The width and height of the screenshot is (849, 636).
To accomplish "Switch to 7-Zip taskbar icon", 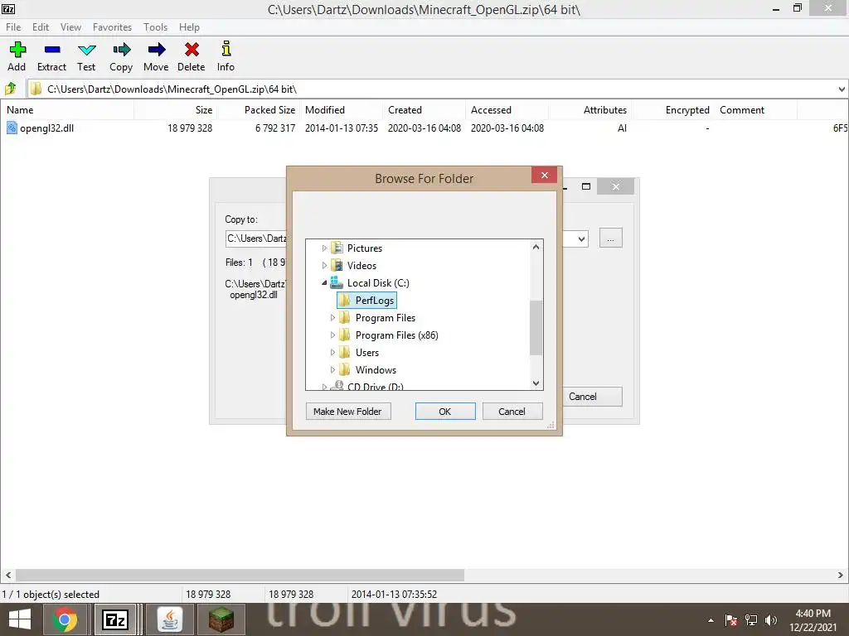I will 115,619.
